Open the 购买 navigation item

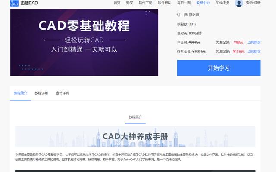tap(129, 3)
